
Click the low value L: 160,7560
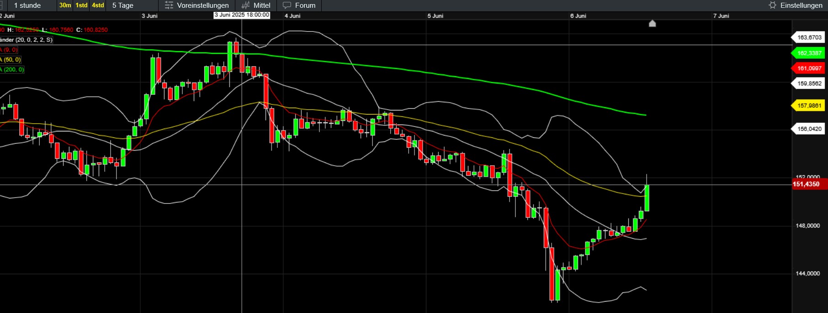click(58, 30)
